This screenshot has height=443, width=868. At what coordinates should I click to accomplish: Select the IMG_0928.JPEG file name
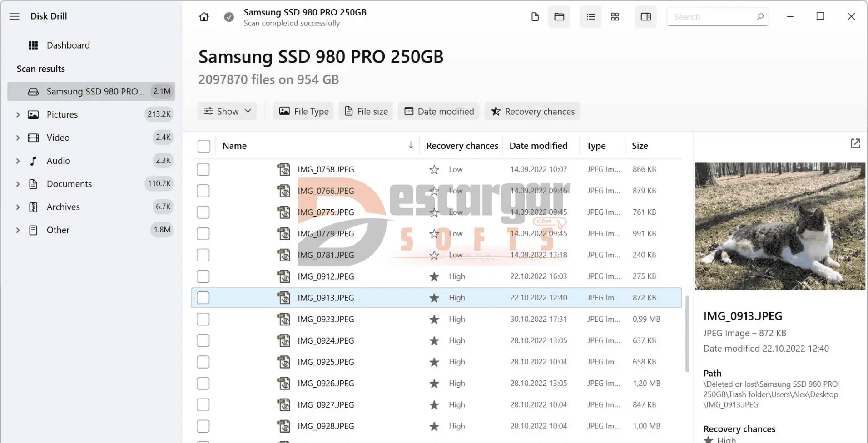coord(326,426)
